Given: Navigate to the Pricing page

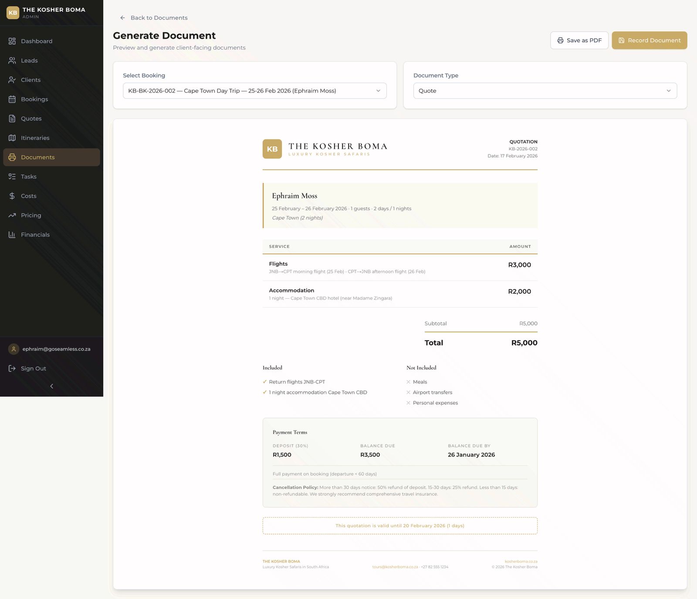Looking at the screenshot, I should [31, 215].
